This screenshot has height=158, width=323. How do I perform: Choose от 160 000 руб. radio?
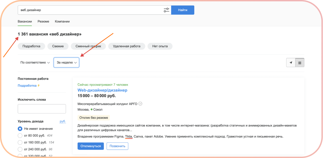[20, 142]
